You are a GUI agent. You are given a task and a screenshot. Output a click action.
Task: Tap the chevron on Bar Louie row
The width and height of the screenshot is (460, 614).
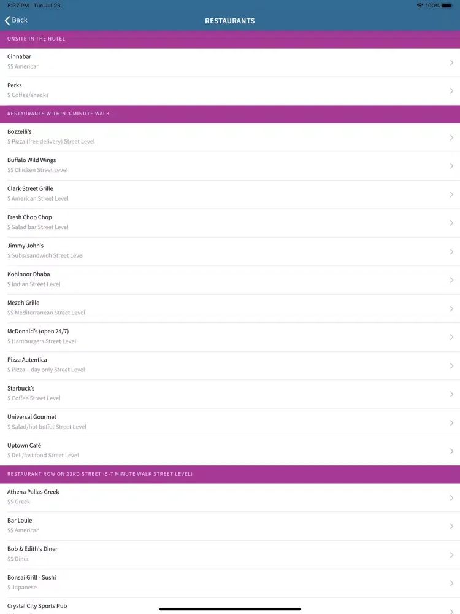click(451, 526)
